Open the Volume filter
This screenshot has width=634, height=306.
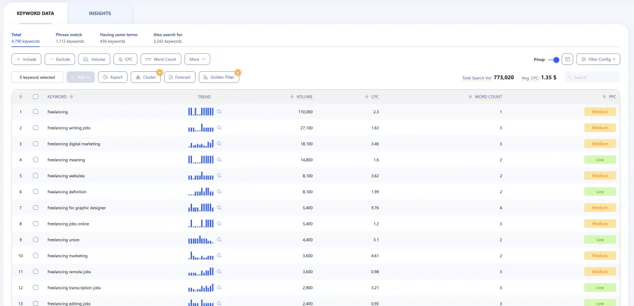click(x=95, y=59)
